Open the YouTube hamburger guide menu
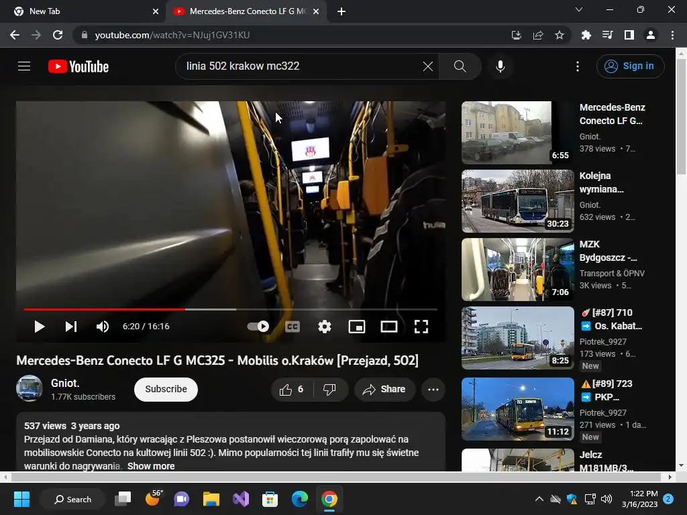Image resolution: width=687 pixels, height=515 pixels. (x=24, y=66)
